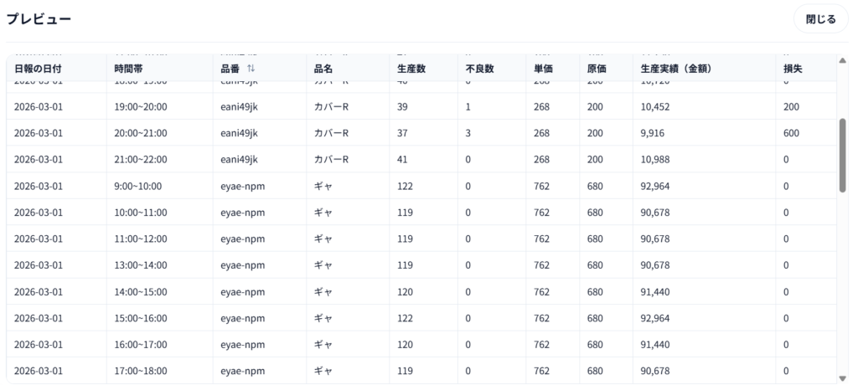Viewport: 858px width, 385px height.
Task: Click the scrollbar up arrow
Action: (842, 59)
